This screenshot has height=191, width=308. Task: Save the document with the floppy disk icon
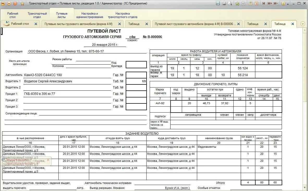point(218,3)
